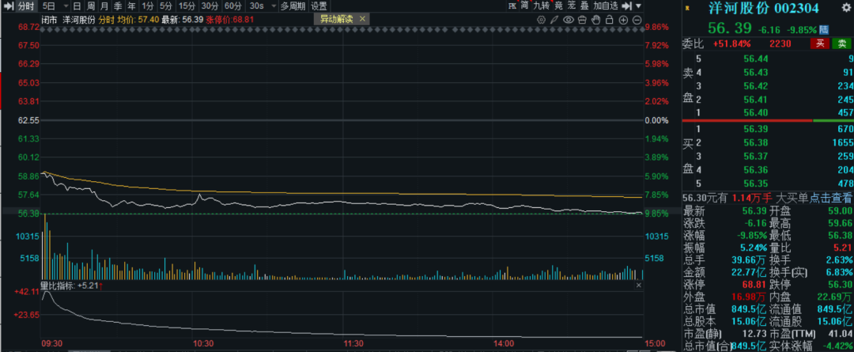Open the 点击查看 large order link
This screenshot has width=854, height=352.
(833, 197)
